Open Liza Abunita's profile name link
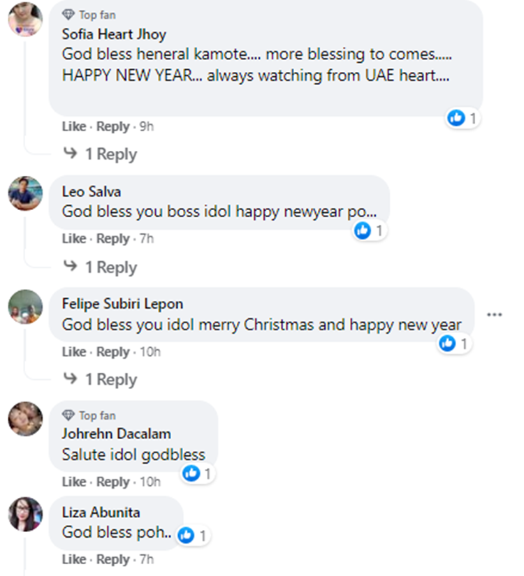The width and height of the screenshot is (524, 576). [x=101, y=512]
